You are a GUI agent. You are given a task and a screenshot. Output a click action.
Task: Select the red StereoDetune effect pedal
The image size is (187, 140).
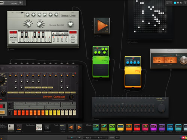pyautogui.click(x=137, y=127)
